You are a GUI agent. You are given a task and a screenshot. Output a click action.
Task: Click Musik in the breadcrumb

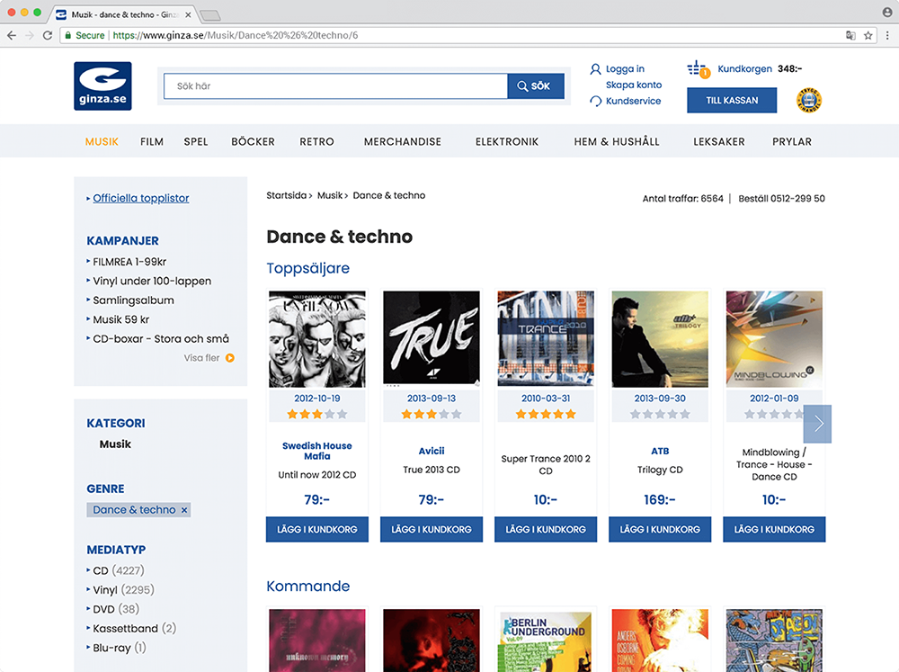330,196
